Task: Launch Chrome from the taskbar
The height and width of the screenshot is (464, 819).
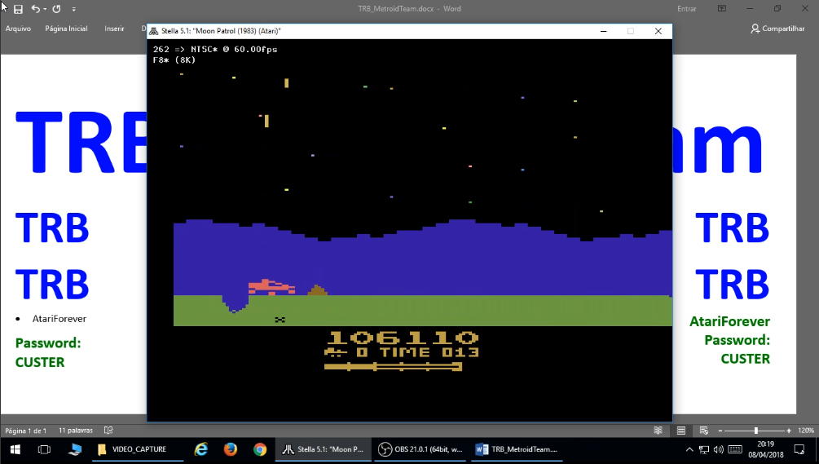Action: pos(260,449)
